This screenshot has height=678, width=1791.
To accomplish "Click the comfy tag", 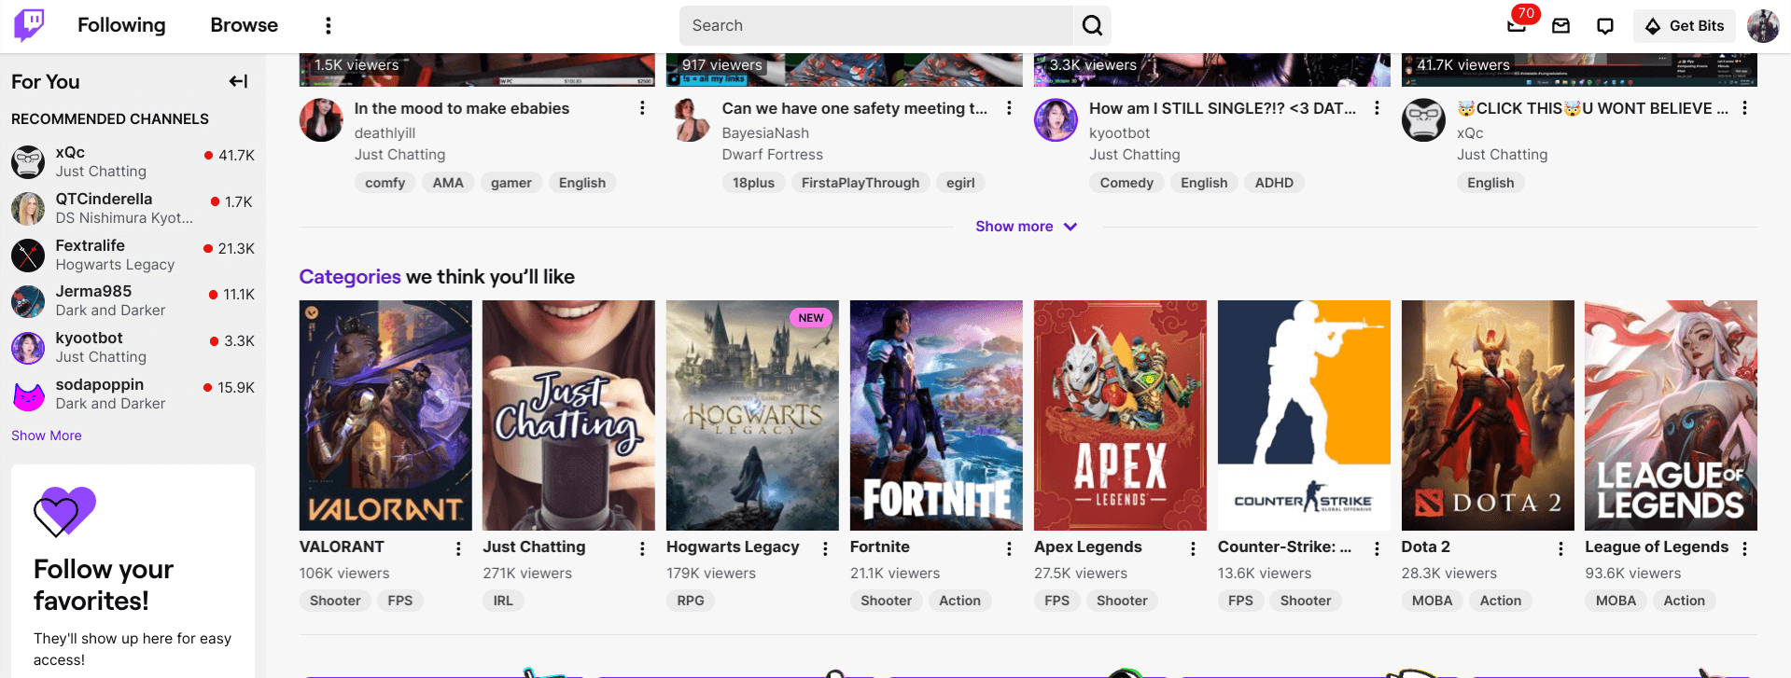I will pos(385,183).
